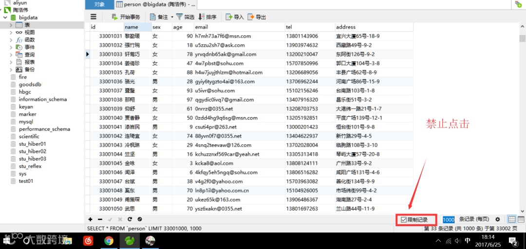Switch to grid view icon
This screenshot has height=249, width=526.
pos(512,219)
